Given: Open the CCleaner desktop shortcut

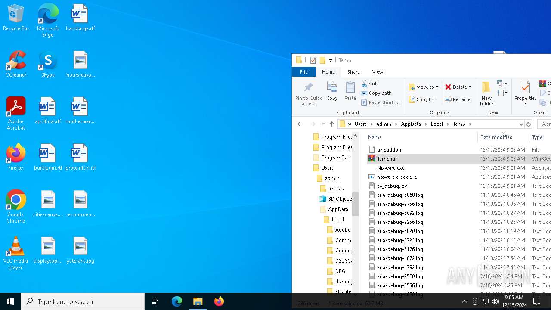Looking at the screenshot, I should [16, 65].
